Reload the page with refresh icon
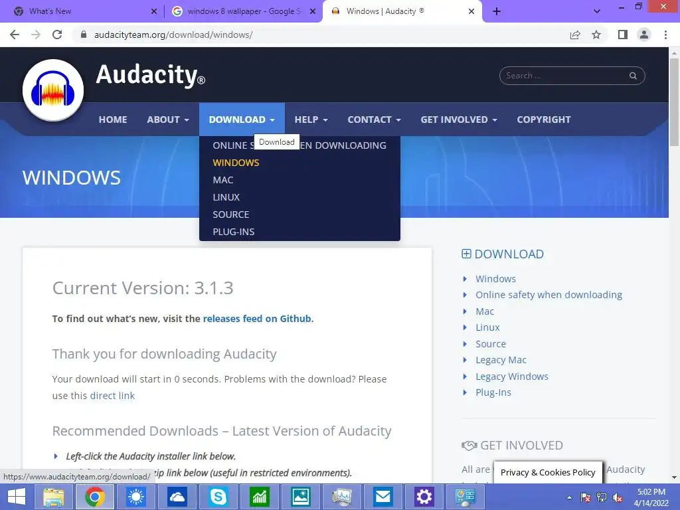680x510 pixels. tap(57, 35)
